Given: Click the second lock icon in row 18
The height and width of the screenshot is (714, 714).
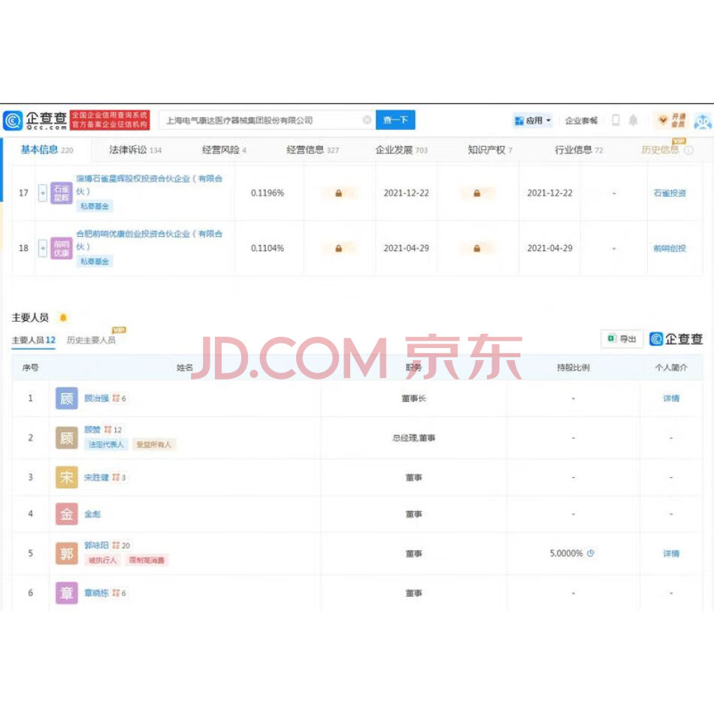Looking at the screenshot, I should click(x=477, y=248).
